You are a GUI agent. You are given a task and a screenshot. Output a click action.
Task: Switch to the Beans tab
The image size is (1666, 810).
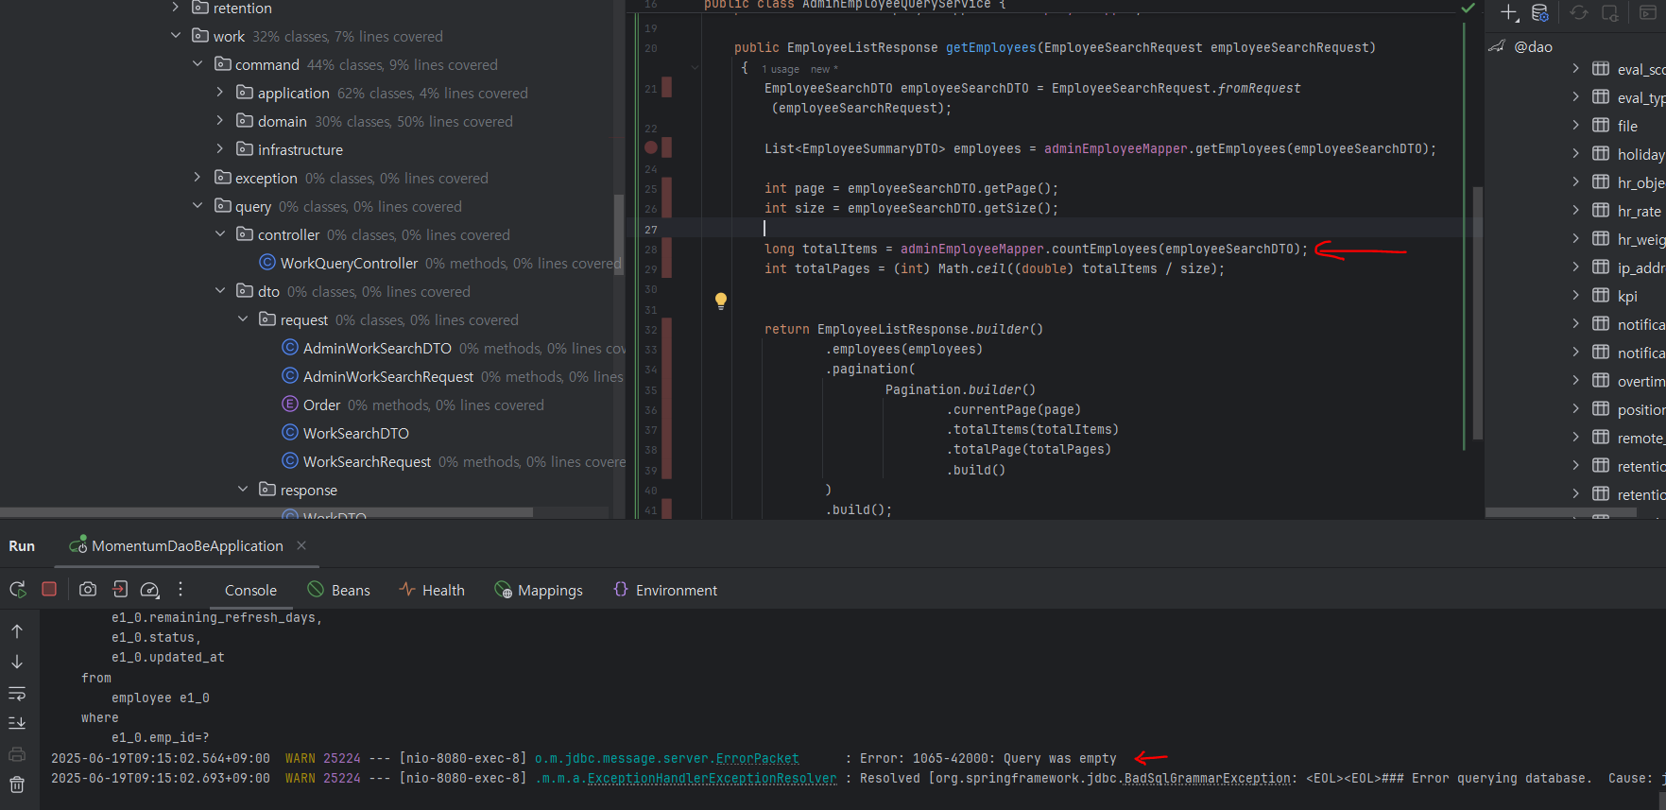338,590
